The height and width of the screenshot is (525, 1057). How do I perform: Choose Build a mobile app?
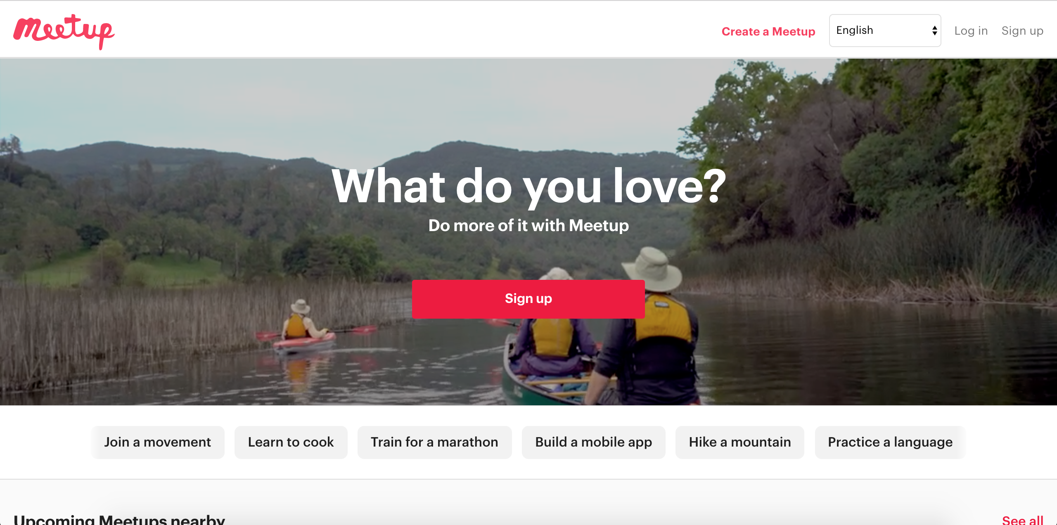click(593, 442)
